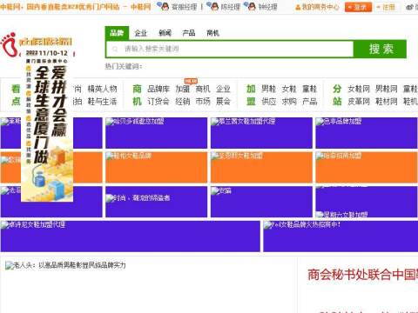
Task: Select the 新闻 search tab
Action: click(x=165, y=33)
